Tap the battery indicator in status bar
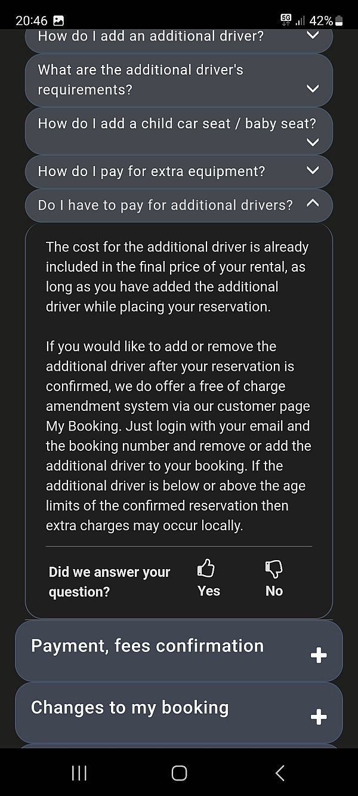 (x=339, y=21)
